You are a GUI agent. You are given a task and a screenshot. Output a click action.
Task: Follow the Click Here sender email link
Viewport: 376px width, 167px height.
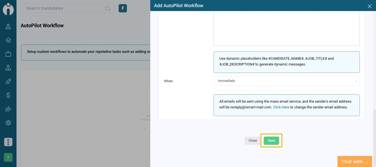pyautogui.click(x=281, y=107)
